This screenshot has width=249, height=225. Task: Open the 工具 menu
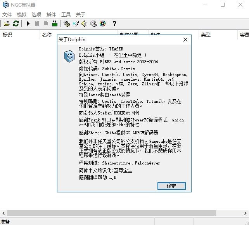click(66, 15)
